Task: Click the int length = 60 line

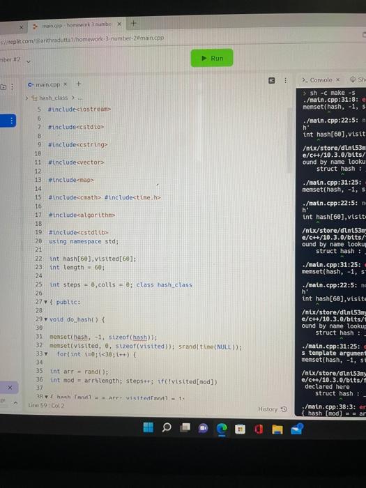Action: pyautogui.click(x=77, y=267)
